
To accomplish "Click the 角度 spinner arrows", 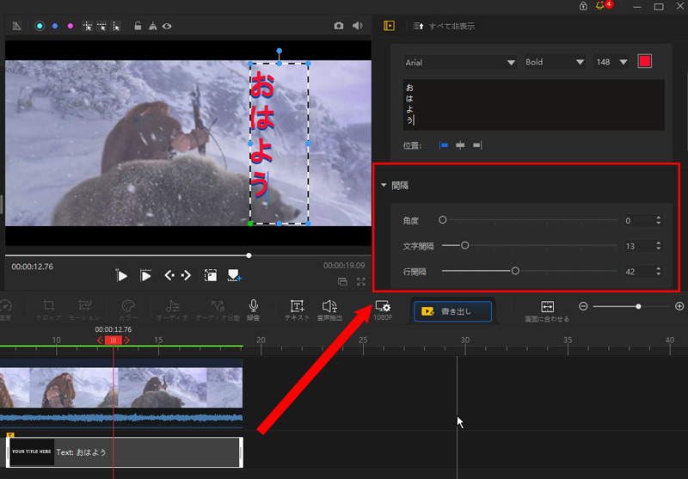I will [658, 220].
